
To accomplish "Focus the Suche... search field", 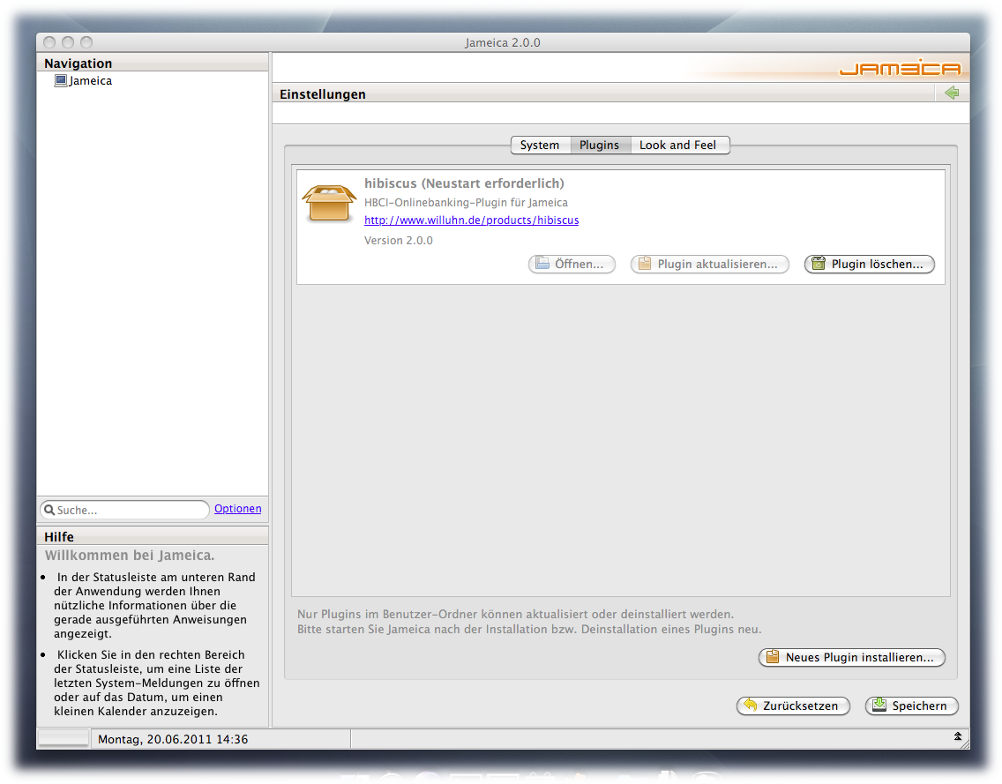I will point(124,510).
